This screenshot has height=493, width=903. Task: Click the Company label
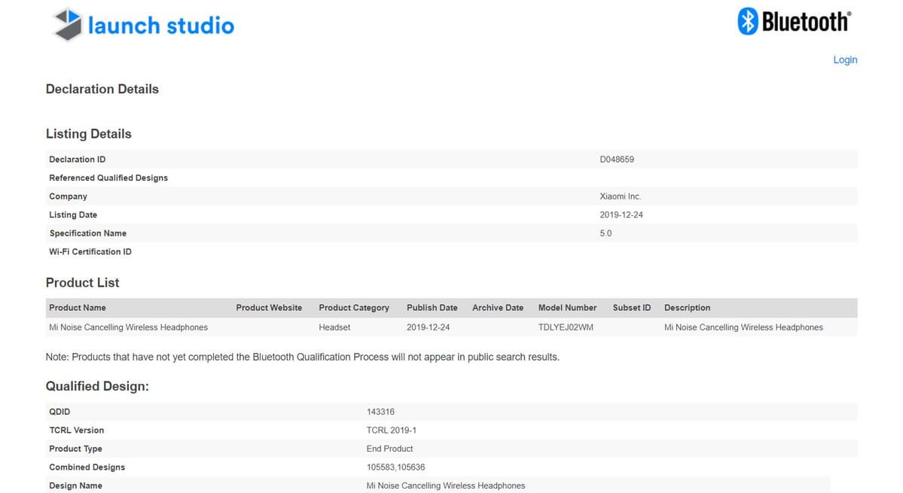pos(68,196)
